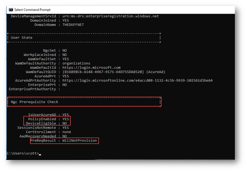Click the WamDefaultSet label
247x172 pixels.
42,59
